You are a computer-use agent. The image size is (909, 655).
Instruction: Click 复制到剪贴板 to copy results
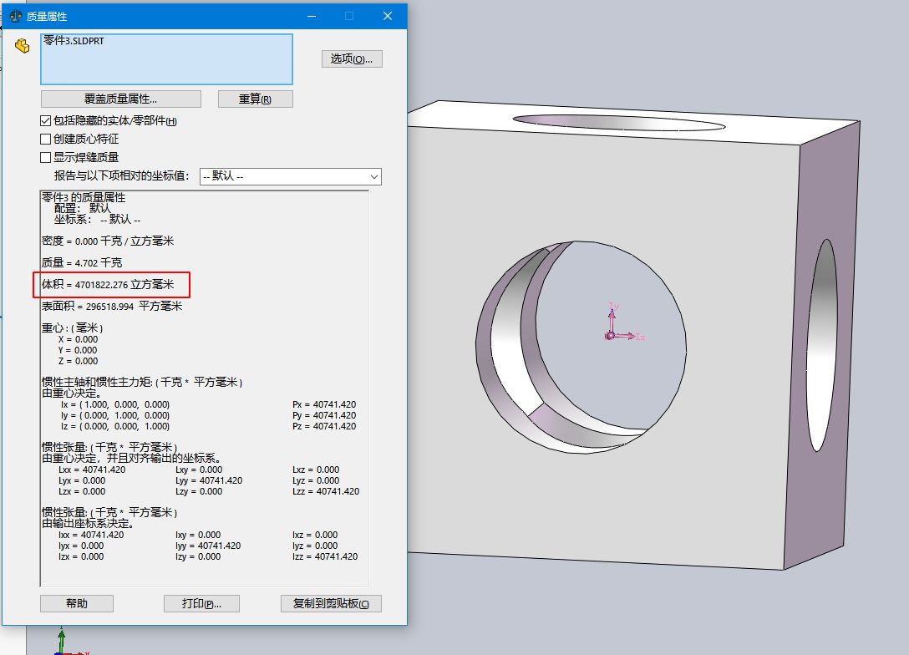click(331, 603)
